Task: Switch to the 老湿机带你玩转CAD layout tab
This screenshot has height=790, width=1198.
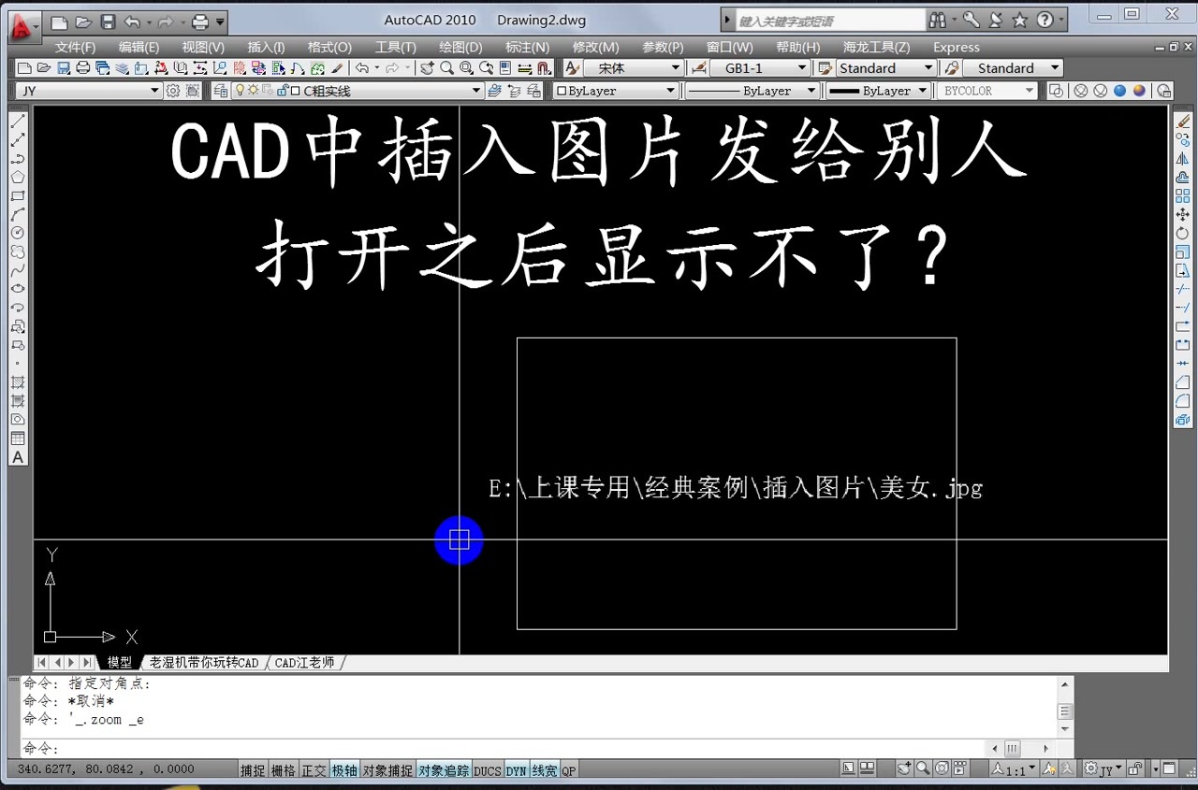Action: click(203, 662)
